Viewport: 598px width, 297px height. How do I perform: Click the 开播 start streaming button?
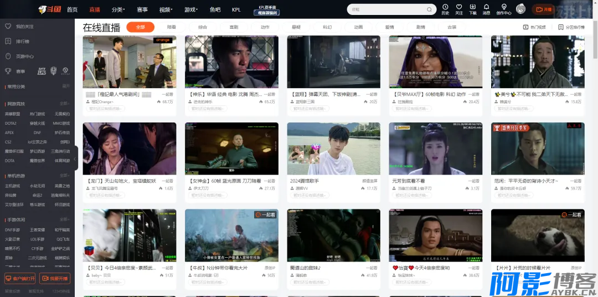click(544, 9)
